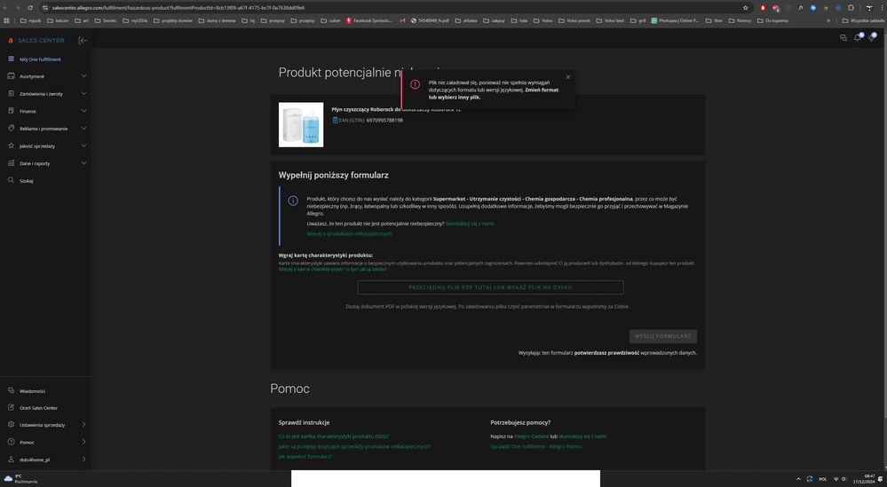The width and height of the screenshot is (887, 487).
Task: Open the Facebook Symbols bookmark
Action: 369,20
